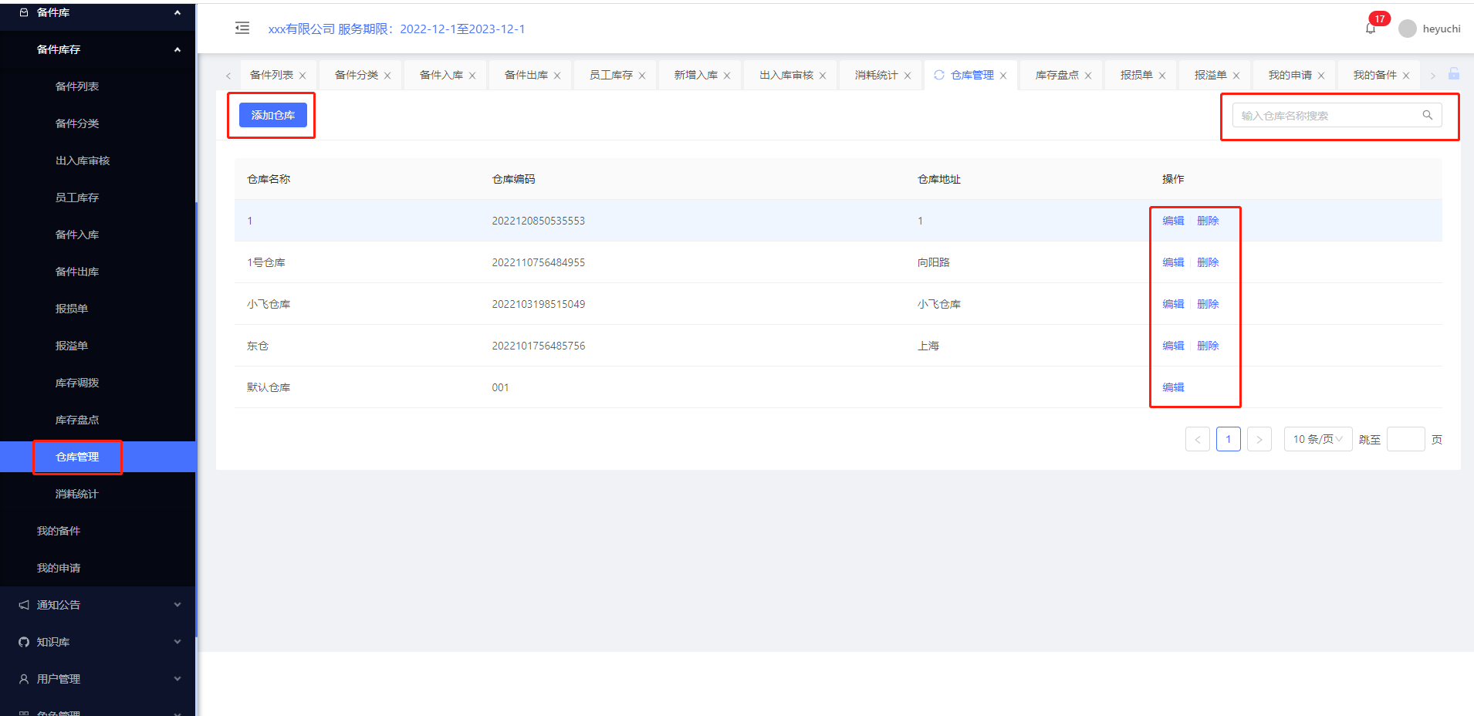
Task: Open 出入库审核 in the sidebar
Action: 83,160
